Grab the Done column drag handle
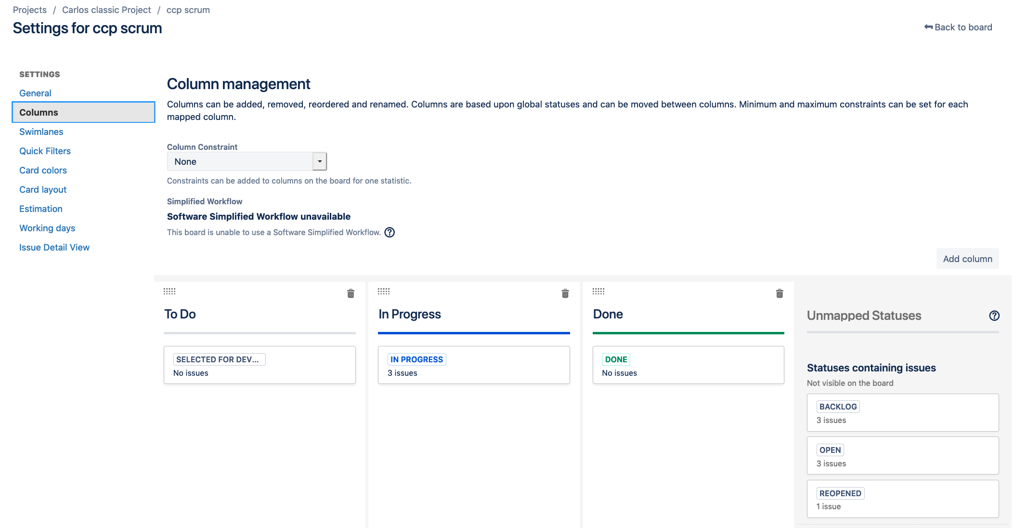Screen dimensions: 1014x528 coord(598,291)
